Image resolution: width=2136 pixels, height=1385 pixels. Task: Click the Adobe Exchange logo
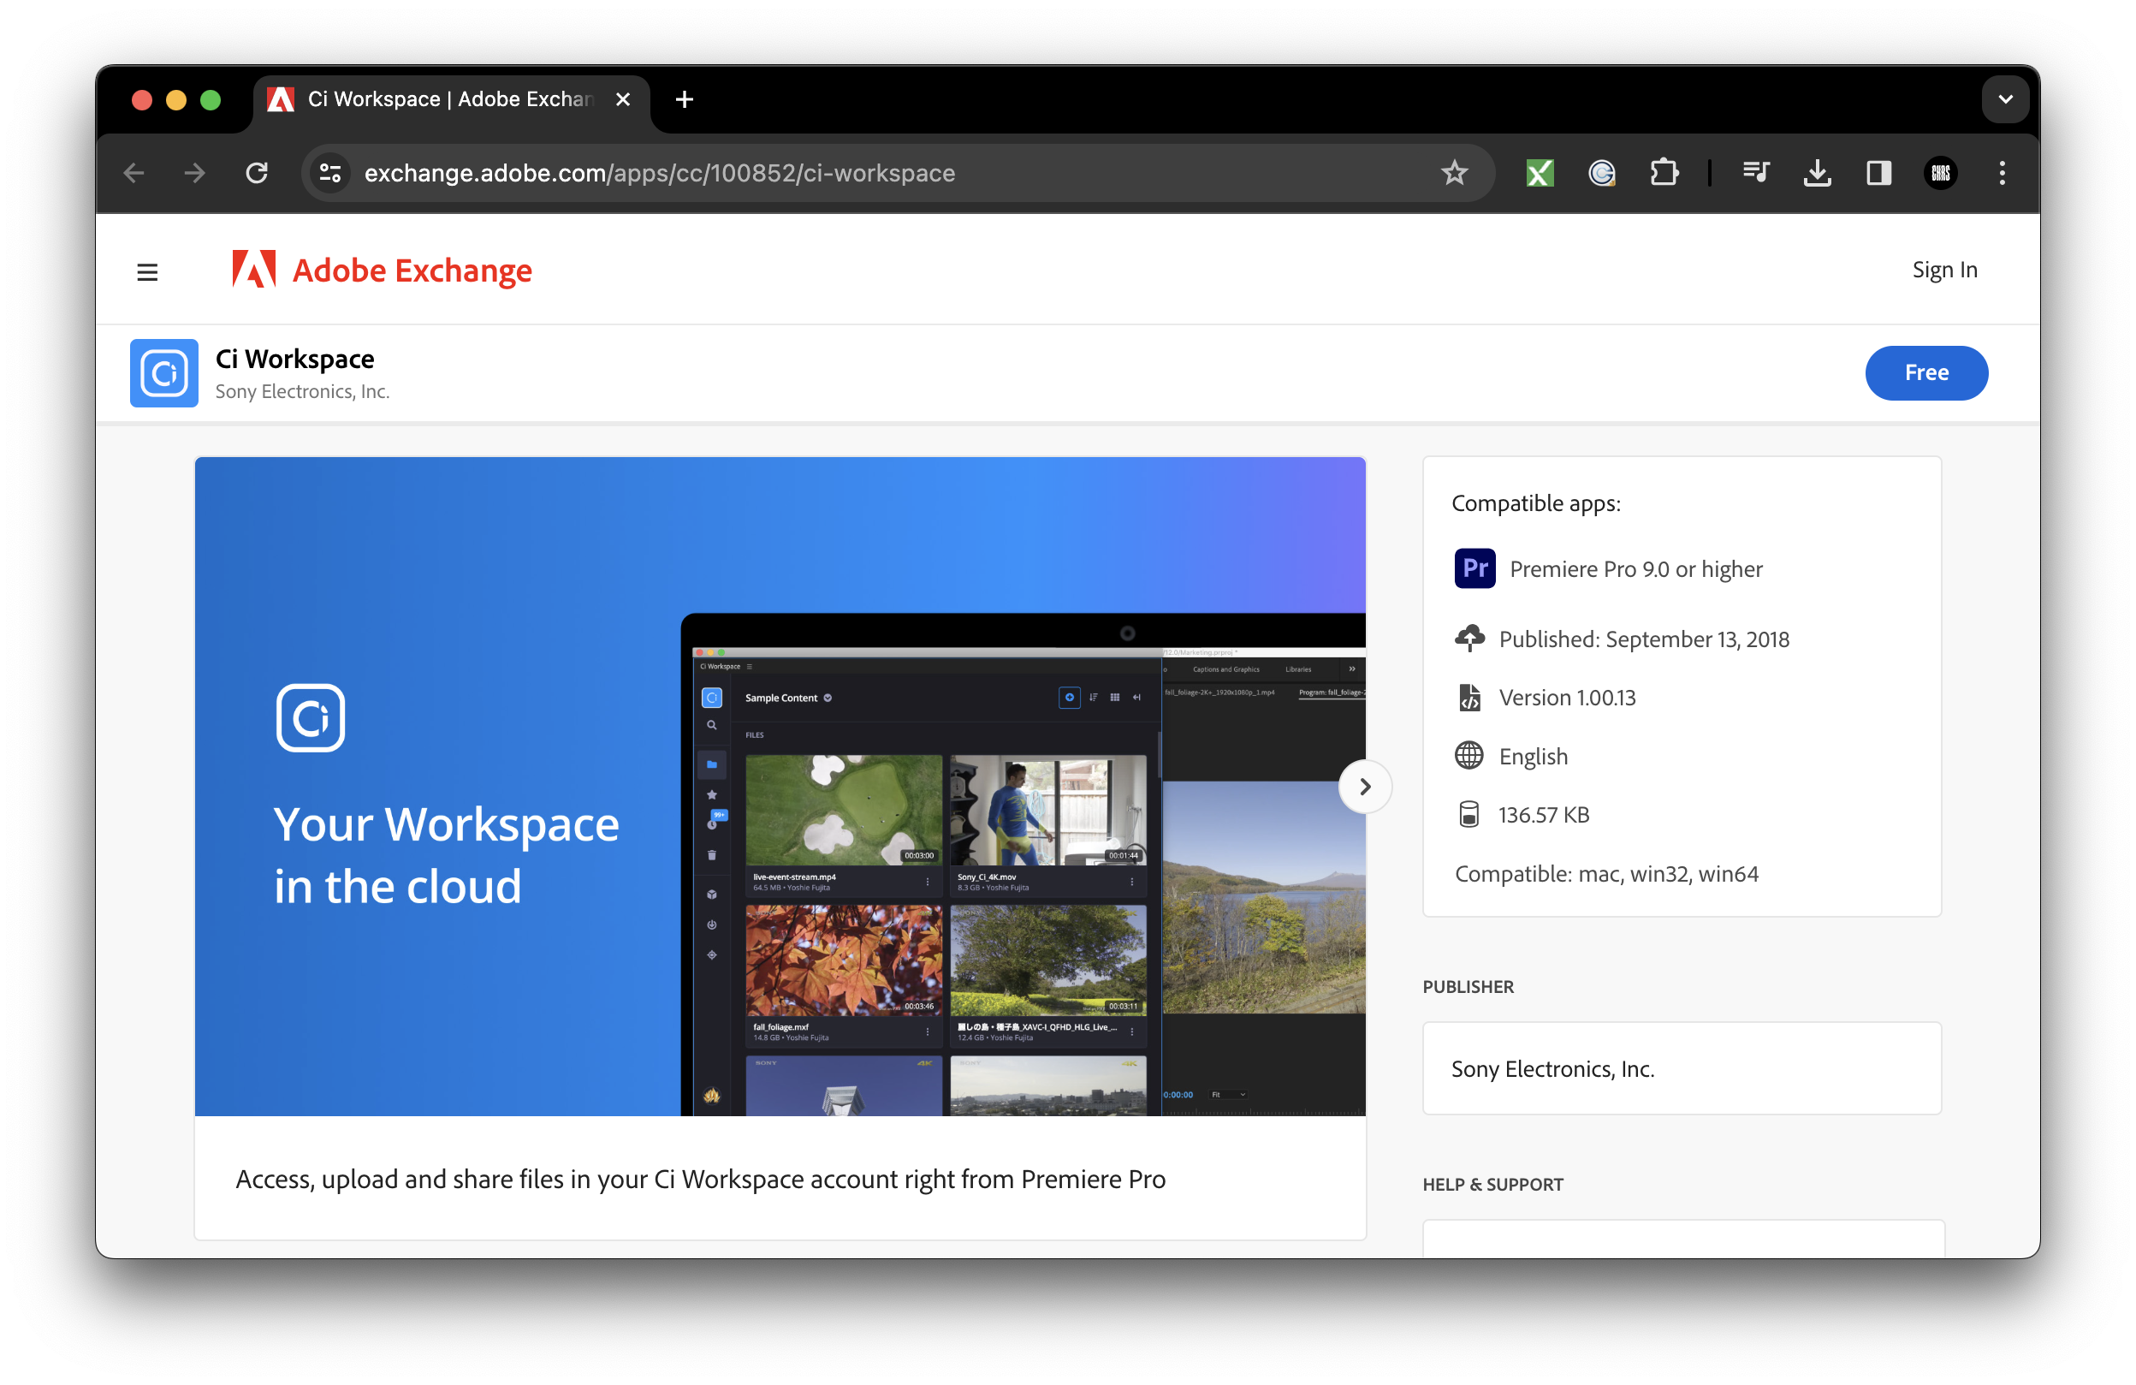tap(382, 270)
